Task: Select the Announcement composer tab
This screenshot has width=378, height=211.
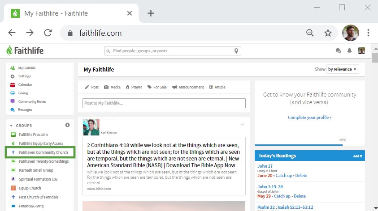Action: click(188, 87)
